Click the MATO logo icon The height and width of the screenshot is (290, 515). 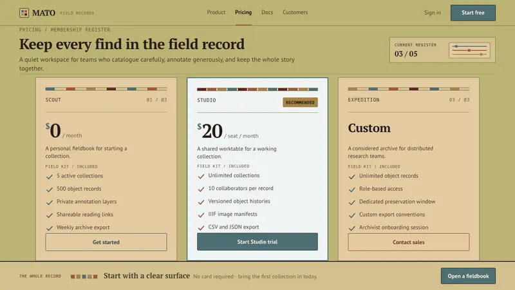(24, 13)
